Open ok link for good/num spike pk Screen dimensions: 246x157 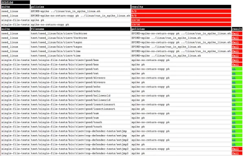(x=234, y=118)
